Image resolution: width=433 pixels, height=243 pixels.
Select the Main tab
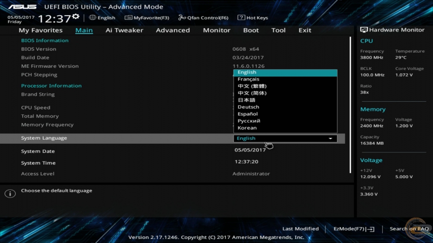click(84, 30)
